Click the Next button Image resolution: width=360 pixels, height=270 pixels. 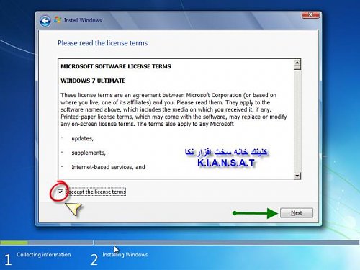click(297, 213)
